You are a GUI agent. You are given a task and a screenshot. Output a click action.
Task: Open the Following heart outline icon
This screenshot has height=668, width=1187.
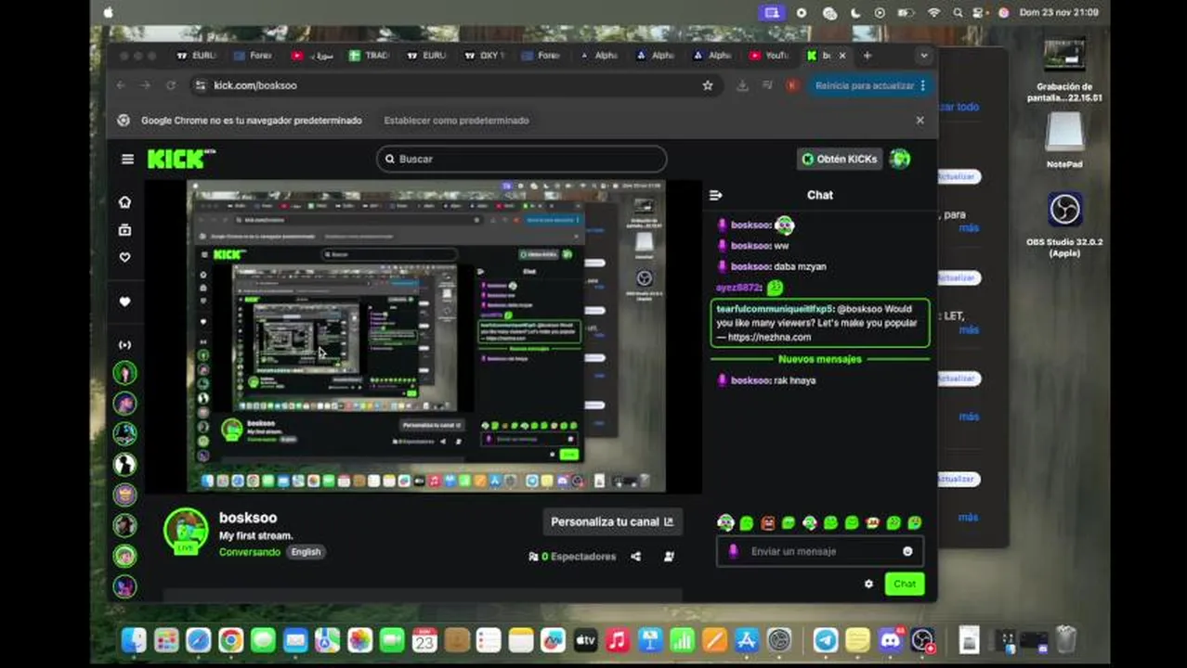pyautogui.click(x=124, y=257)
